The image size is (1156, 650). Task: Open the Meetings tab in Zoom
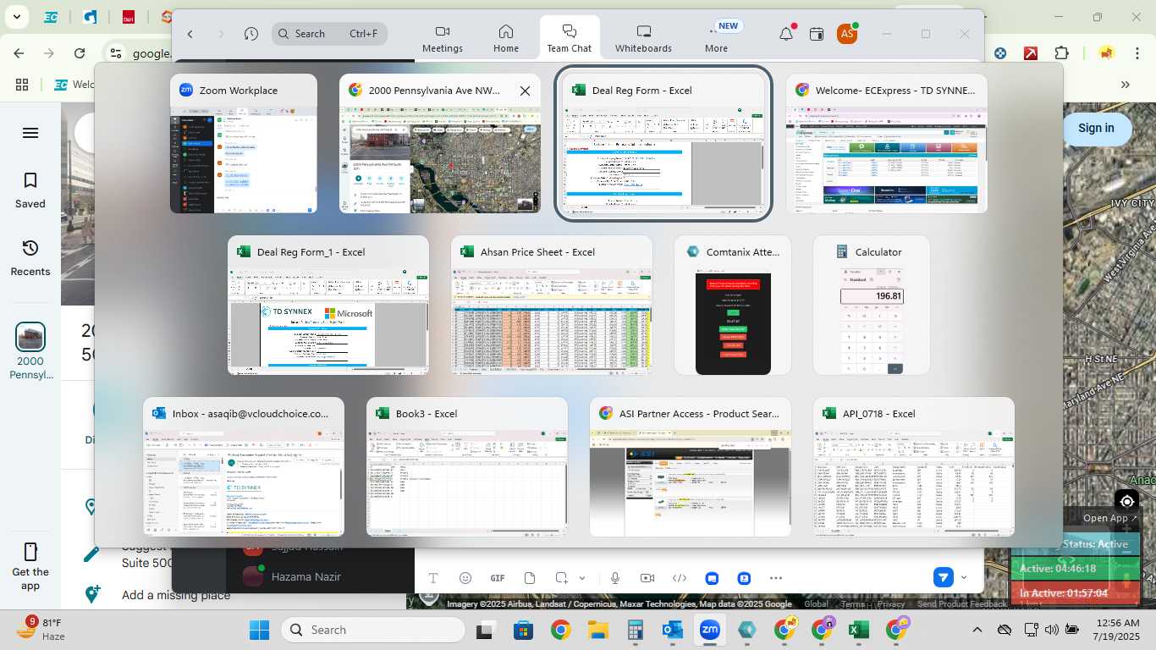pyautogui.click(x=443, y=38)
